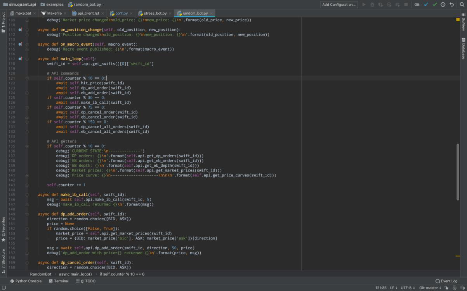Click the Add Configuration button

(x=339, y=5)
